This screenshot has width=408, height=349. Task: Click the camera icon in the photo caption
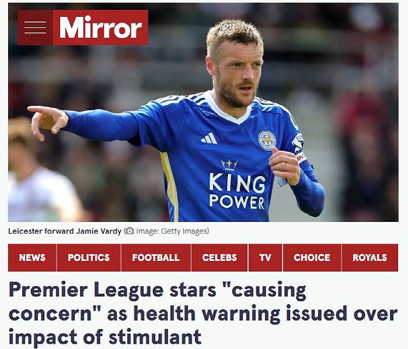point(129,231)
